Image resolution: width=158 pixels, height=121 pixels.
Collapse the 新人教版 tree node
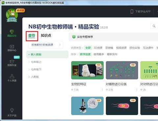point(29,54)
